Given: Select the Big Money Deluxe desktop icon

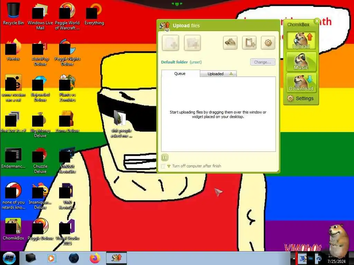Looking at the screenshot, I should point(40,124).
